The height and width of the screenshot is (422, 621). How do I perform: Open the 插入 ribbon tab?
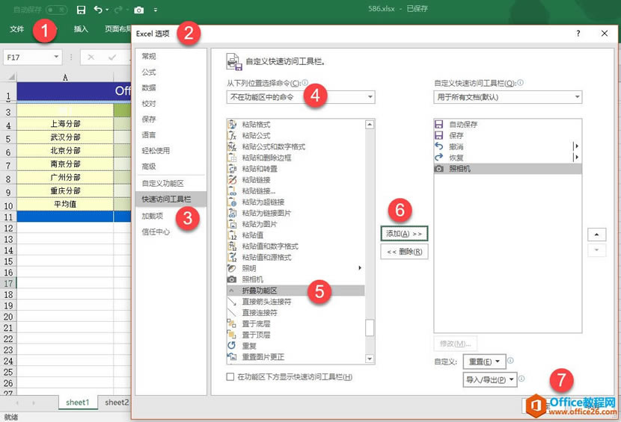[x=81, y=29]
